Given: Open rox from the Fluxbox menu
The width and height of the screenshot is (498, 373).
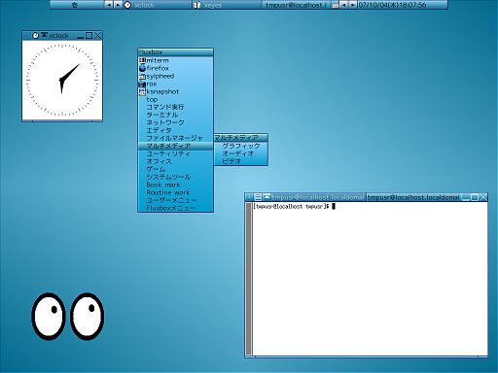Looking at the screenshot, I should pos(175,84).
